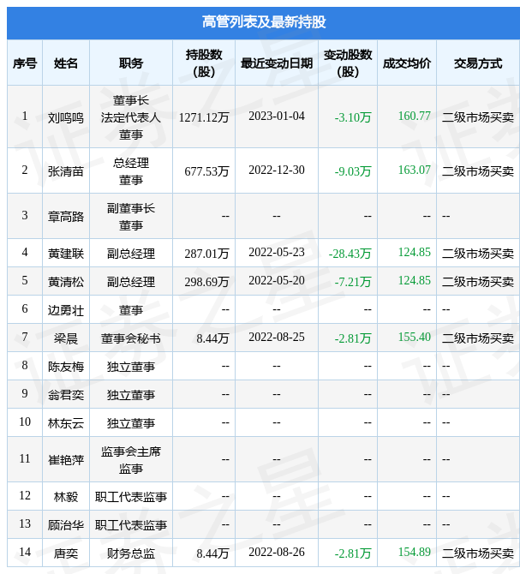This screenshot has width=520, height=574.
Task: Click the change value -7.21万
Action: tap(353, 282)
